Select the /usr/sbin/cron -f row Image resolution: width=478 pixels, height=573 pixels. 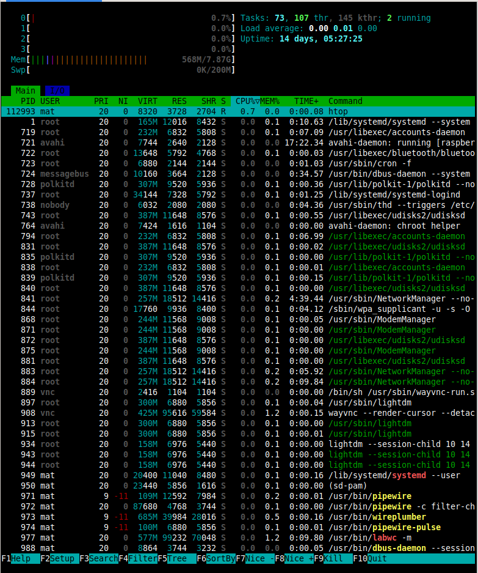pyautogui.click(x=238, y=164)
